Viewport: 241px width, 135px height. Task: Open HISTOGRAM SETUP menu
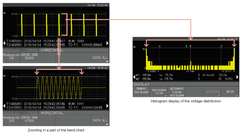click(159, 92)
